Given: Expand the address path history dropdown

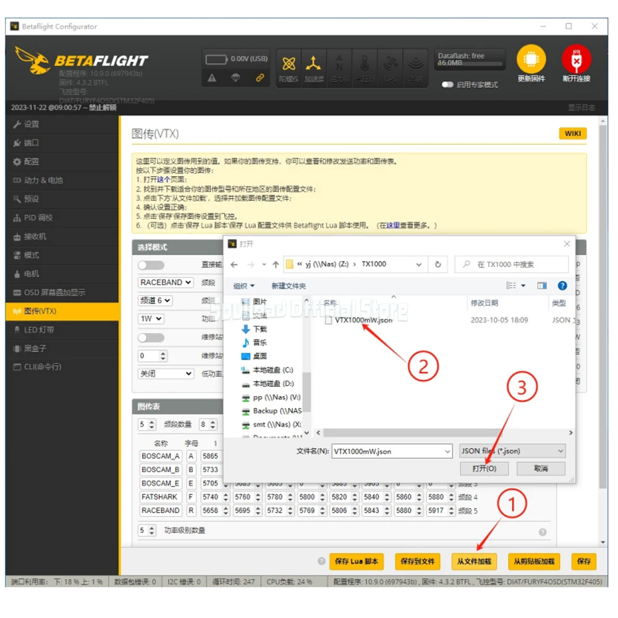Looking at the screenshot, I should tap(418, 265).
